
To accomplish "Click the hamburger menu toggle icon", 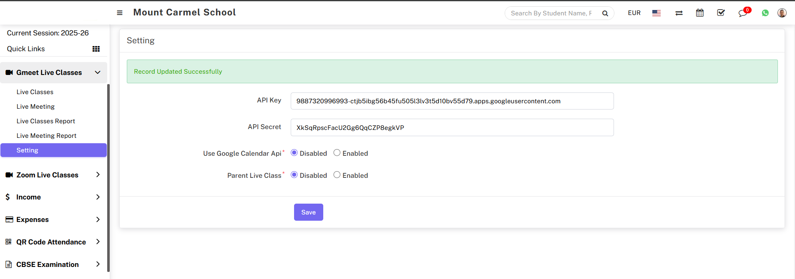I will (120, 13).
